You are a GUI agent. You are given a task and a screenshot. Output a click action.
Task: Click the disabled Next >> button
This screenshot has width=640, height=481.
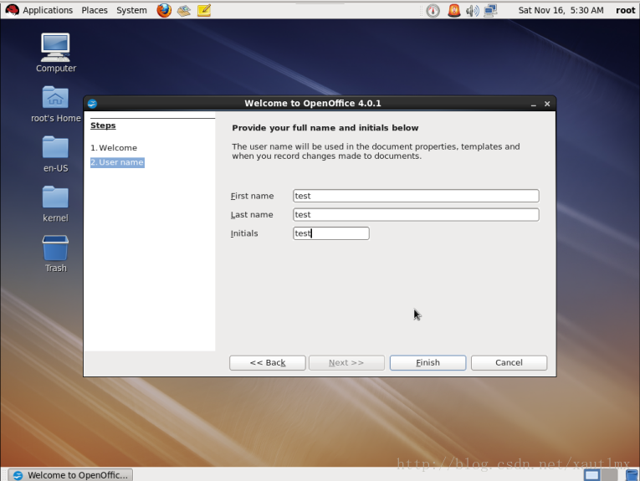pos(346,363)
